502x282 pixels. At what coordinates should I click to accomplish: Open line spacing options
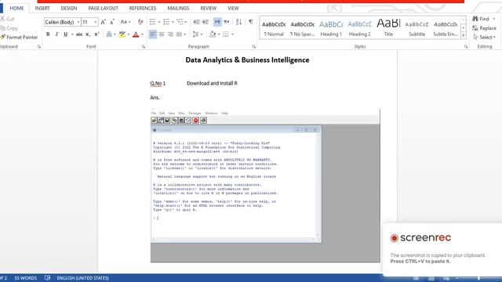point(195,34)
